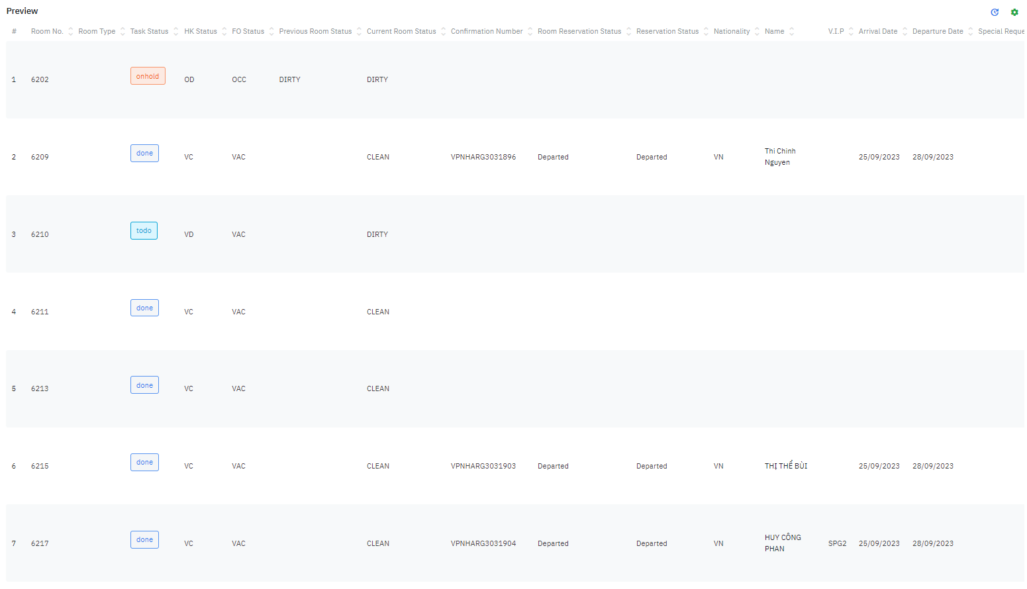This screenshot has width=1027, height=589.
Task: Select the row for room 6213
Action: pos(40,388)
